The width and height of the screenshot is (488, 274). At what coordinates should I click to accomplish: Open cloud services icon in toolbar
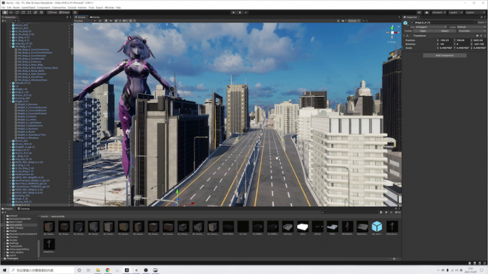[427, 12]
